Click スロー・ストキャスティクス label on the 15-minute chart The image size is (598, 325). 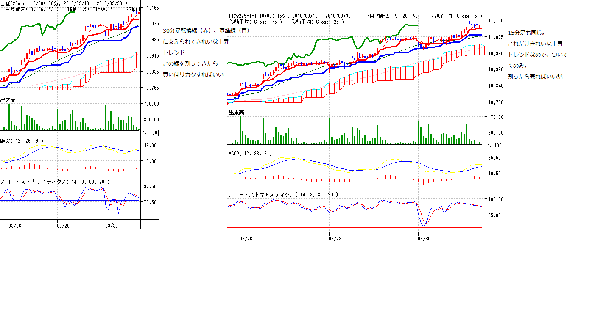click(x=283, y=194)
